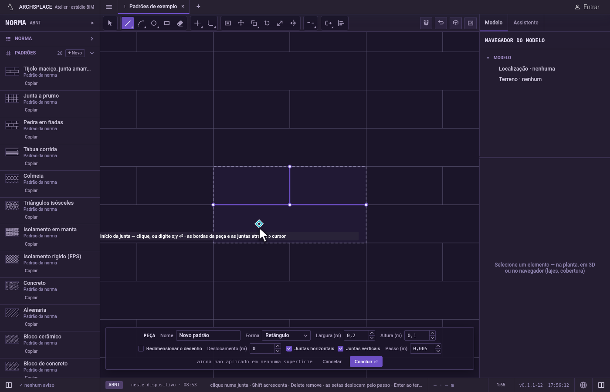The width and height of the screenshot is (610, 392).
Task: Close the Padrões de exemplo tab
Action: click(x=183, y=7)
